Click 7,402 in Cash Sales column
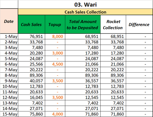 point(32,103)
